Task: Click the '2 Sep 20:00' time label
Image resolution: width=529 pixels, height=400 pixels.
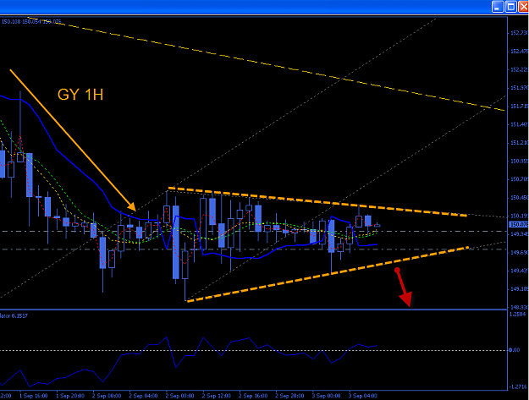Action: [x=289, y=396]
